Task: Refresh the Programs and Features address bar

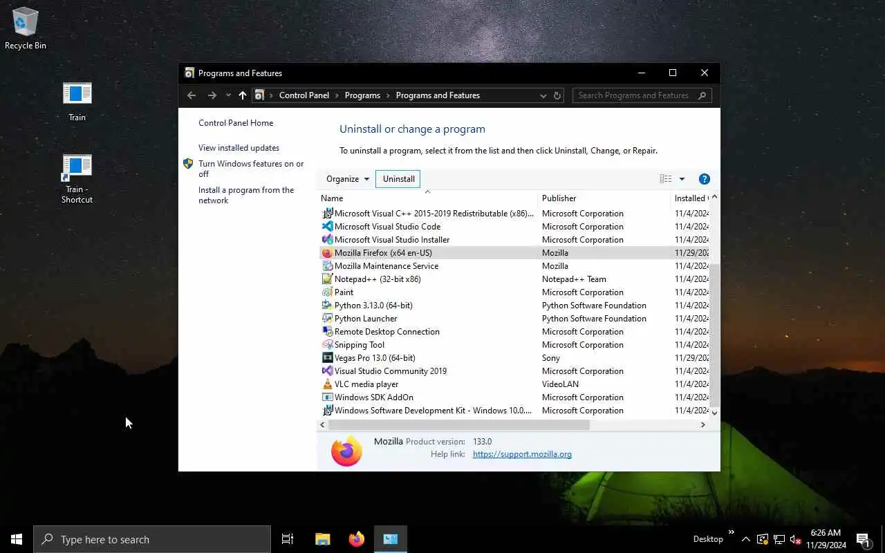Action: pos(557,95)
